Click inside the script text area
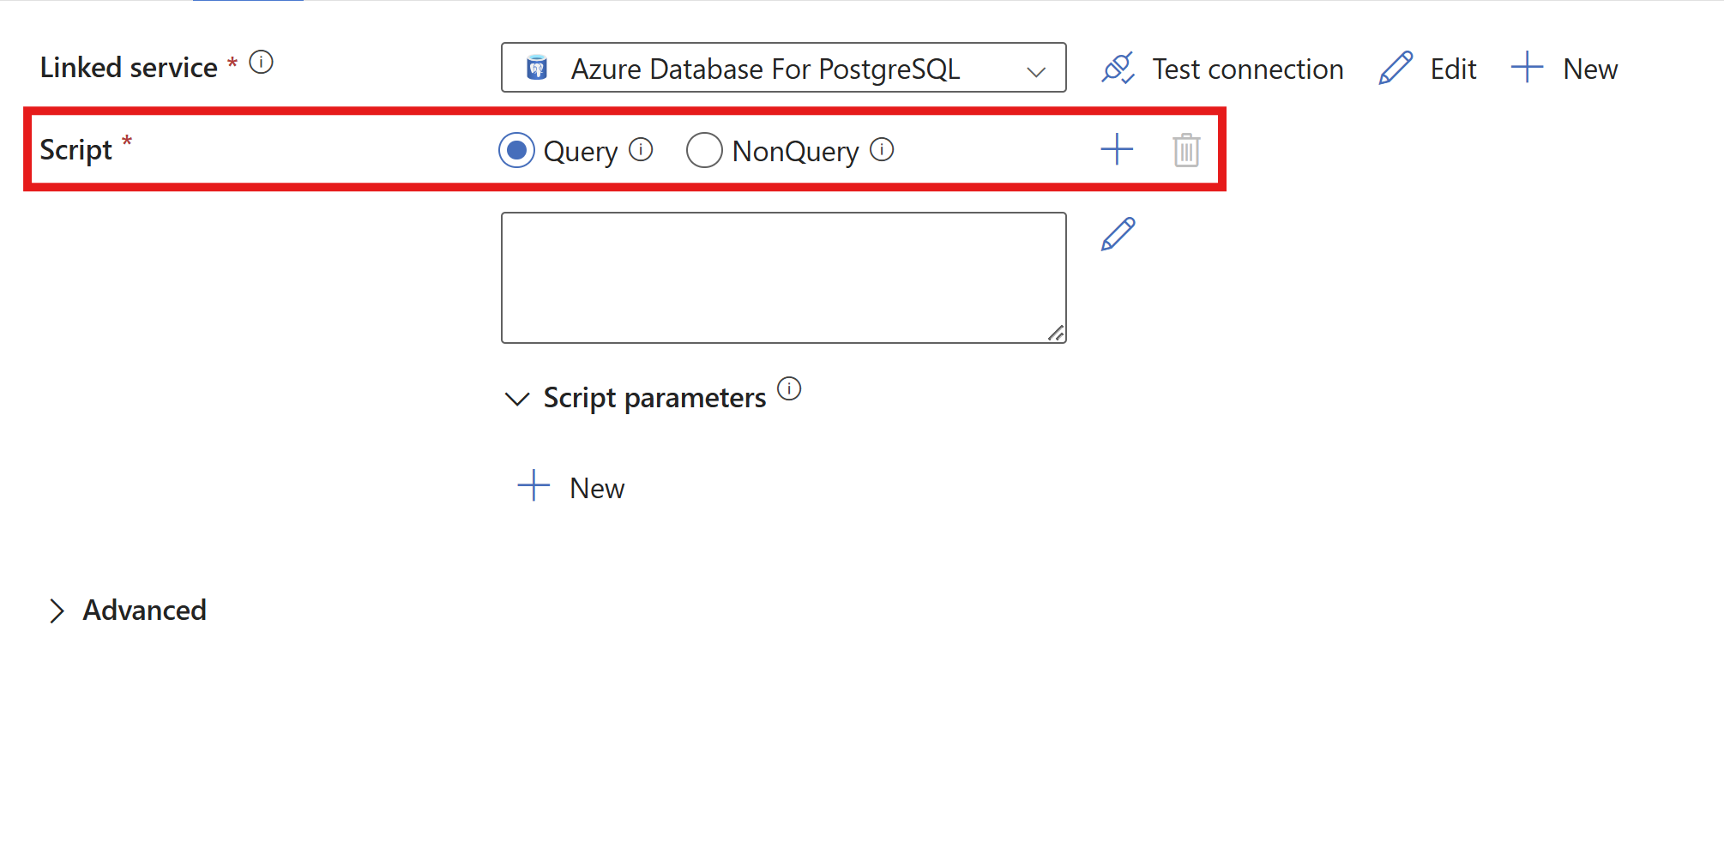1724x842 pixels. [x=783, y=278]
